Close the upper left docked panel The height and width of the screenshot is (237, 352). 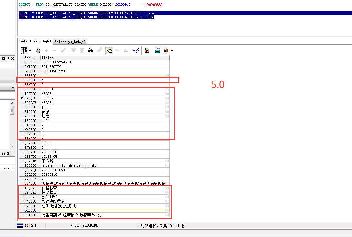12,59
